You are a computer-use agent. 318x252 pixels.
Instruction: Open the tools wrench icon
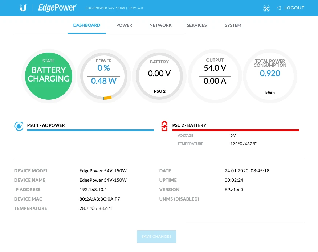pos(266,8)
